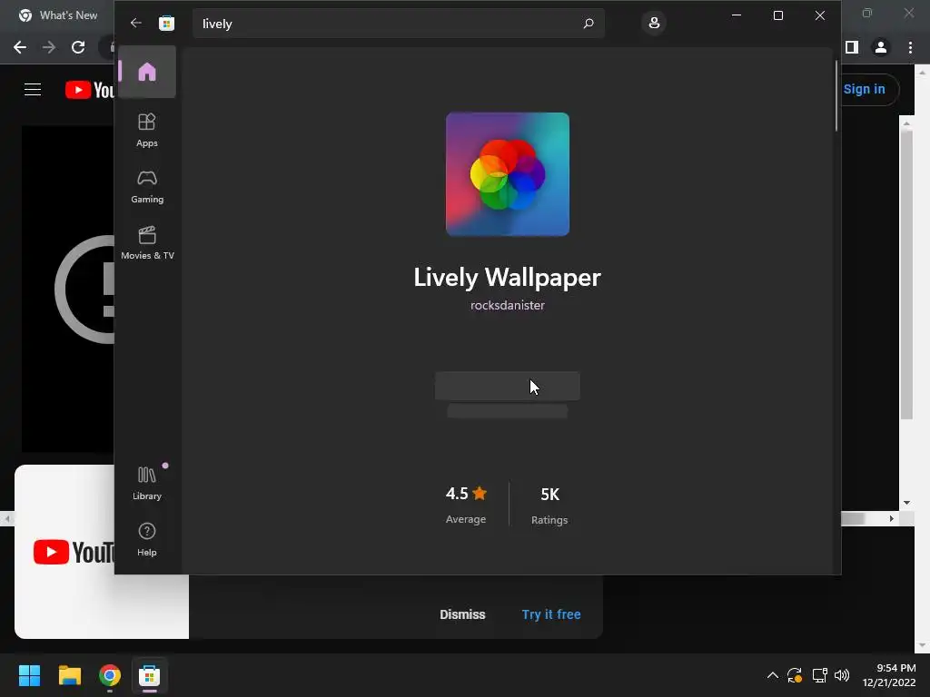Open the Gaming section
930x697 pixels.
(147, 187)
